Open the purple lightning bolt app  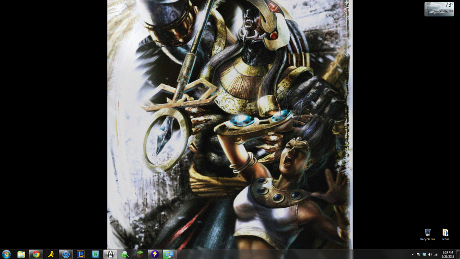[155, 255]
